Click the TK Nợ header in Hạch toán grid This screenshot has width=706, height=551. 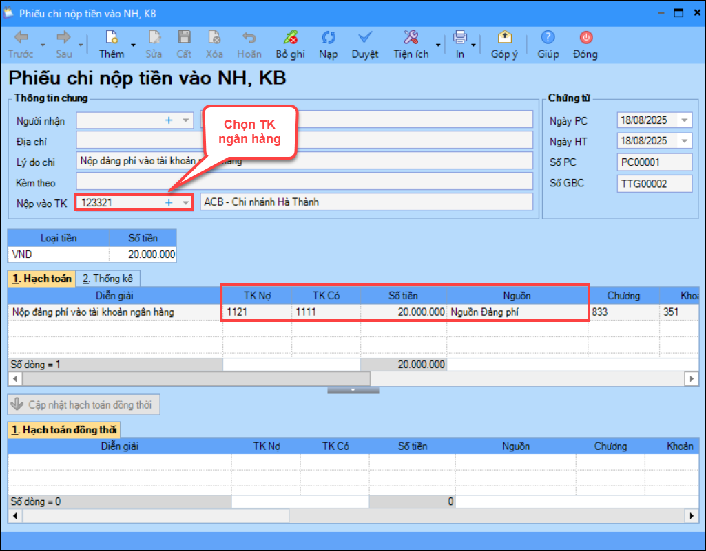click(x=257, y=296)
